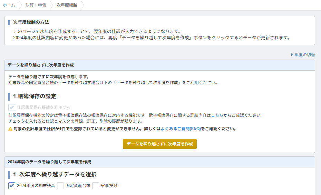Enable the 固定資産台帳 checkbox

(60, 186)
